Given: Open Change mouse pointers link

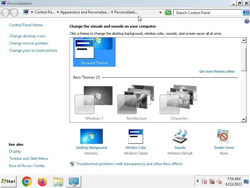Looking at the screenshot, I should click(x=29, y=43).
